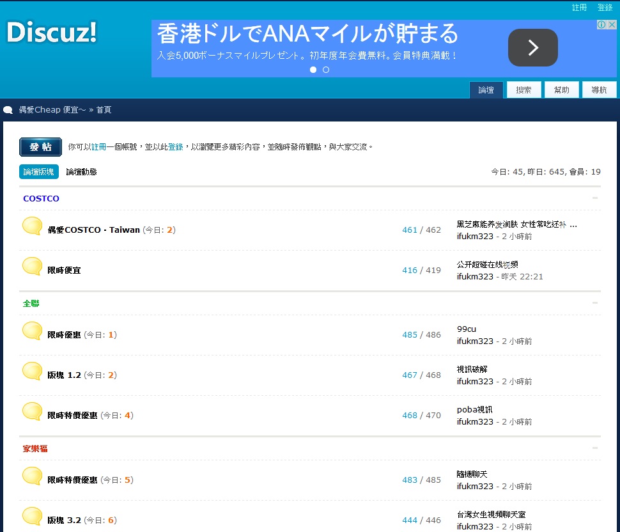Open 限時特價優惠 forum showing 今日: 5
The image size is (620, 532).
72,480
